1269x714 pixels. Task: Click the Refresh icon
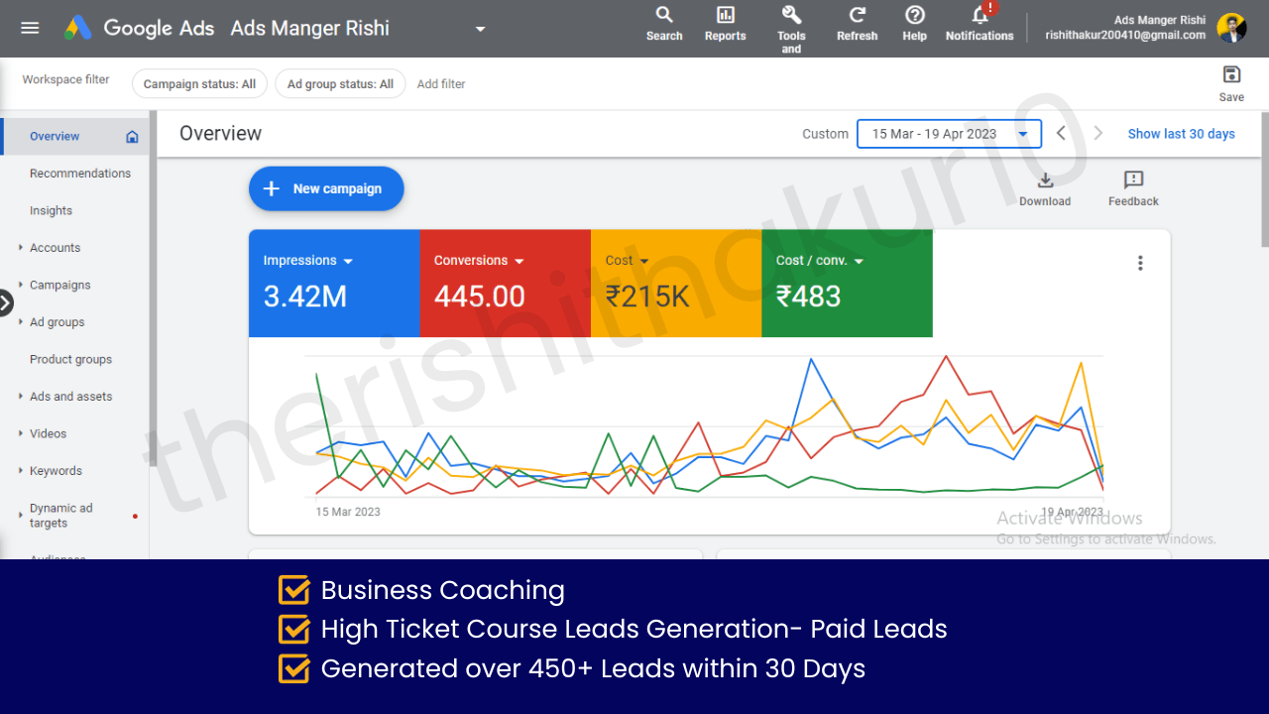857,15
